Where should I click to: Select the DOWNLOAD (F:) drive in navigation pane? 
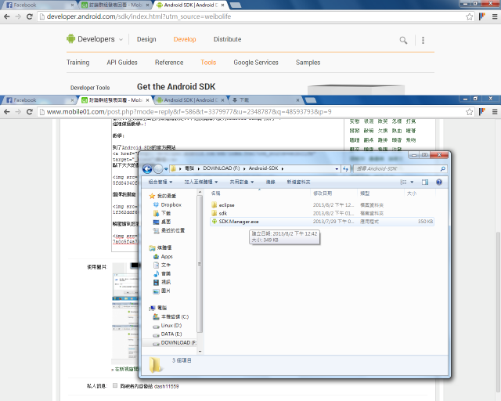(175, 343)
